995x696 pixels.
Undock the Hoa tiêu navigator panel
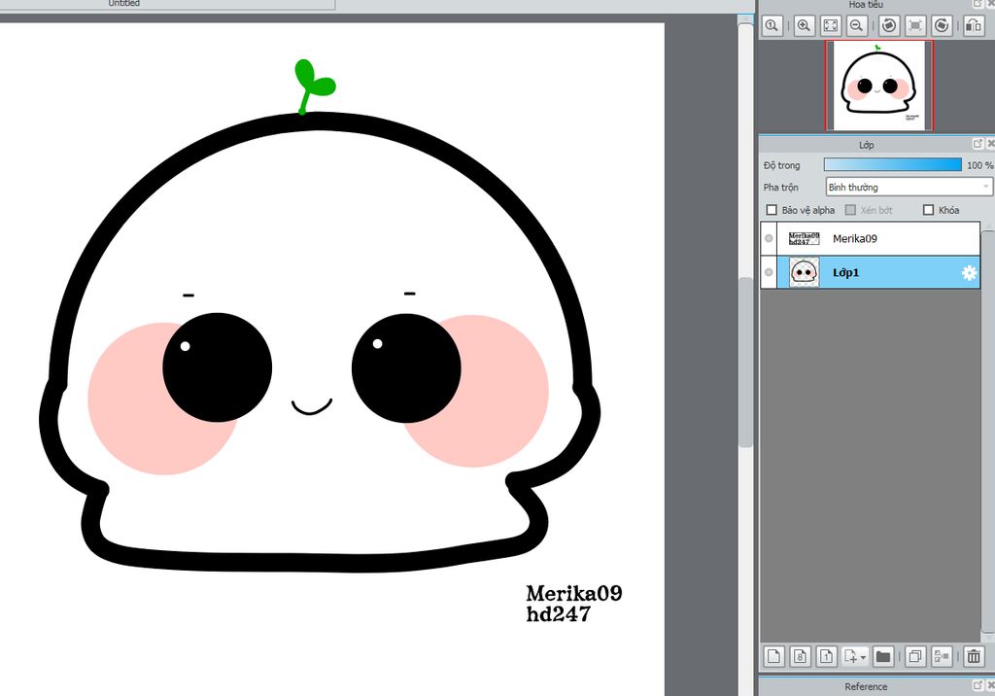click(x=978, y=4)
